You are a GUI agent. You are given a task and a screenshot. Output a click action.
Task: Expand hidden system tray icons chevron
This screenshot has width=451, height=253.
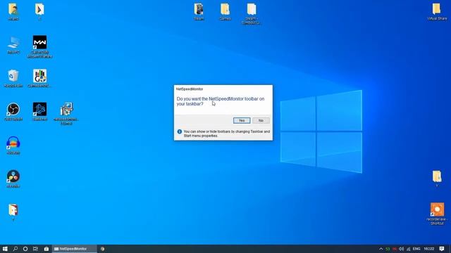(381, 249)
